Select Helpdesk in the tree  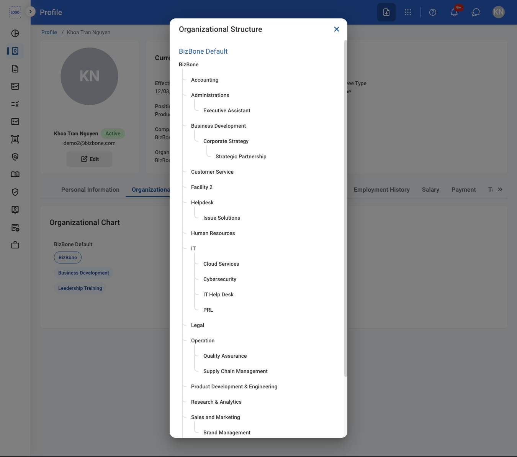coord(202,202)
